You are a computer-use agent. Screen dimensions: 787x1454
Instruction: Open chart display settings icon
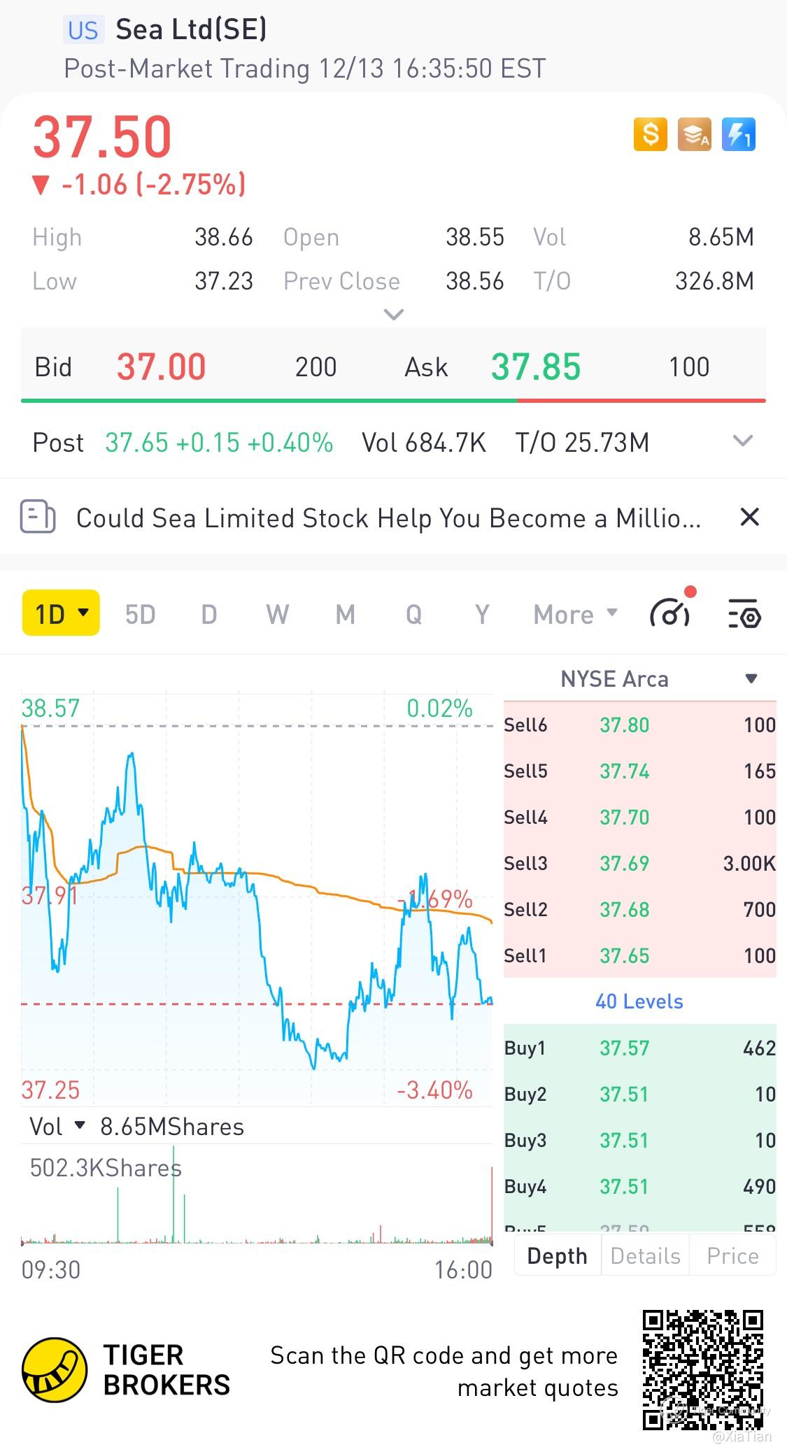[x=744, y=613]
